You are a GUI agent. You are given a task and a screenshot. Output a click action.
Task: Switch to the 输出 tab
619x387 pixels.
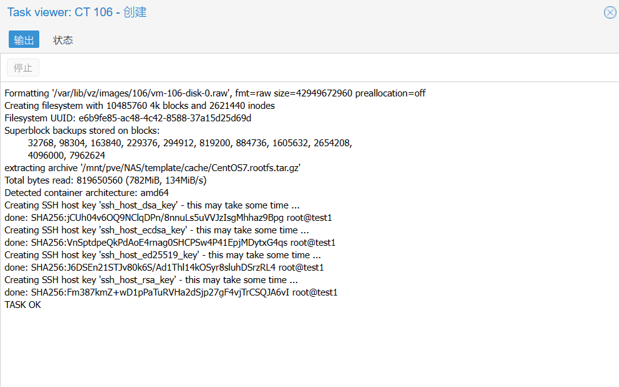click(x=24, y=40)
